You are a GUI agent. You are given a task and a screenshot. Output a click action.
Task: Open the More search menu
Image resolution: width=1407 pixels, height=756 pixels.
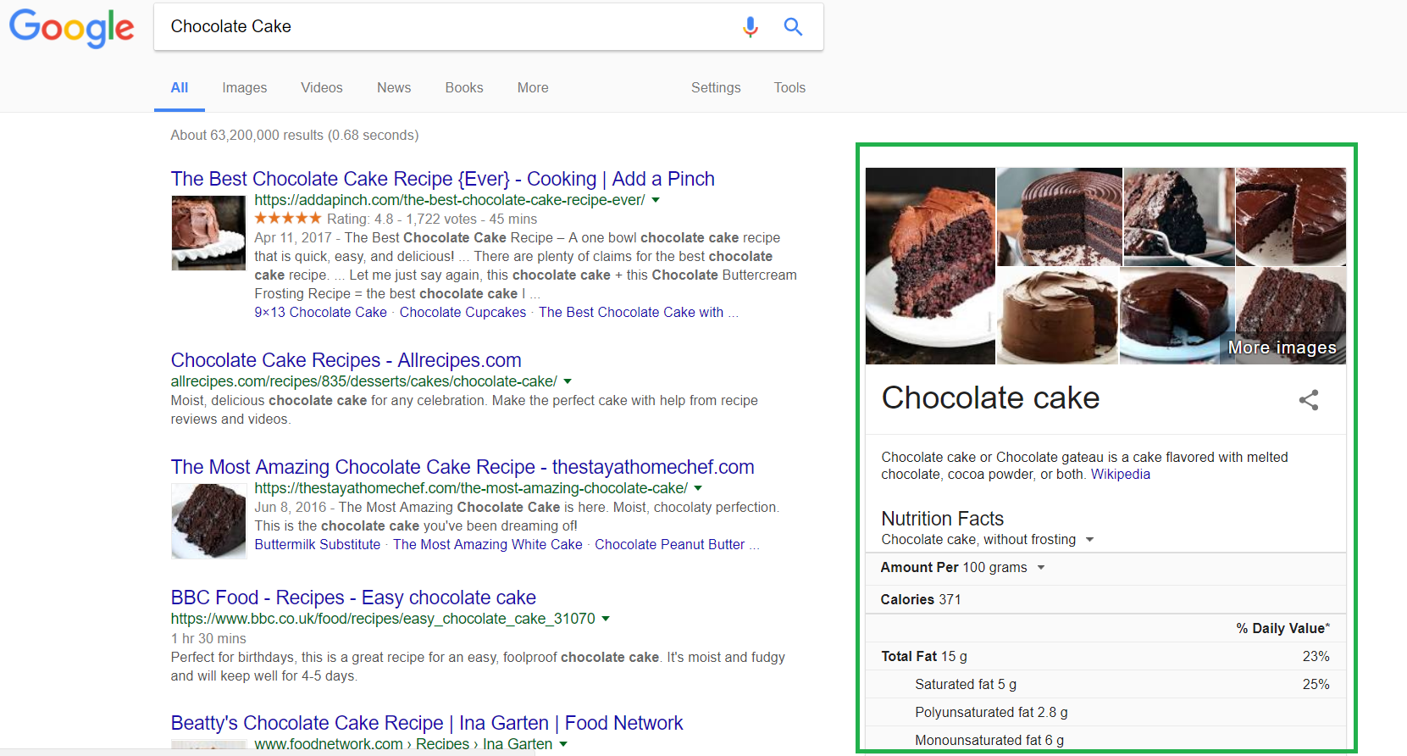[533, 87]
